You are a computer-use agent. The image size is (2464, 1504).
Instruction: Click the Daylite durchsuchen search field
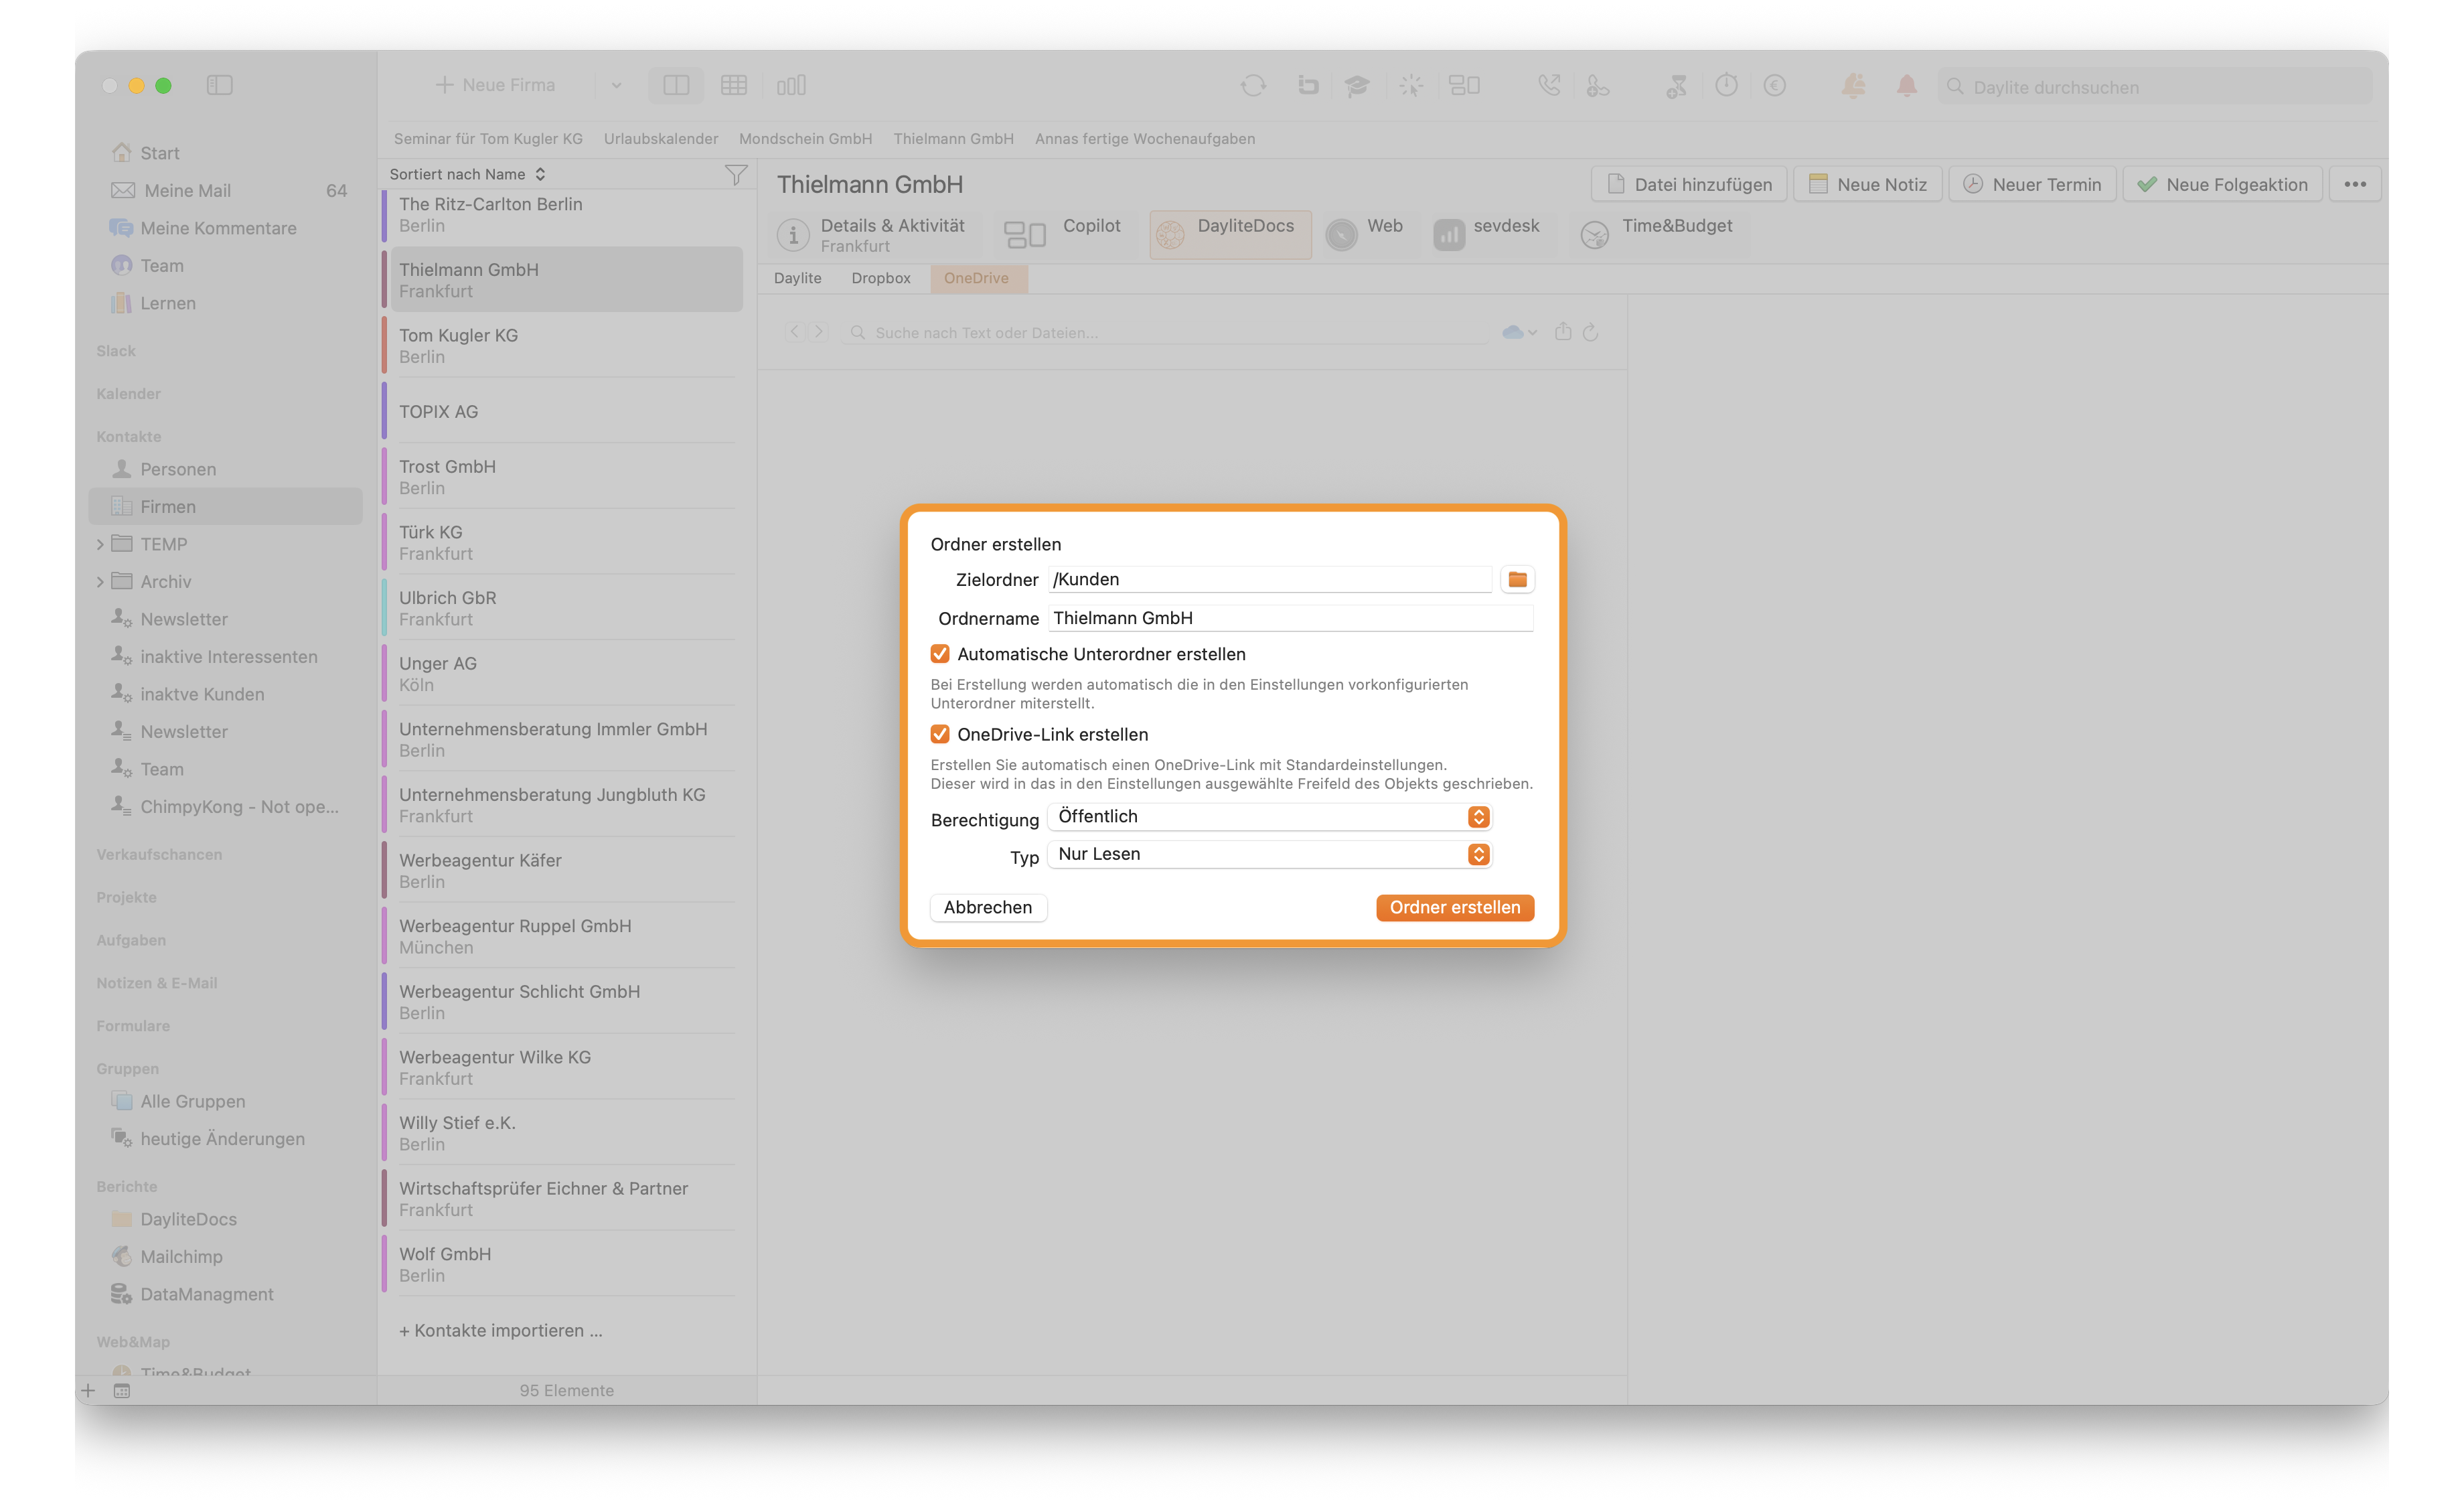pyautogui.click(x=2154, y=86)
